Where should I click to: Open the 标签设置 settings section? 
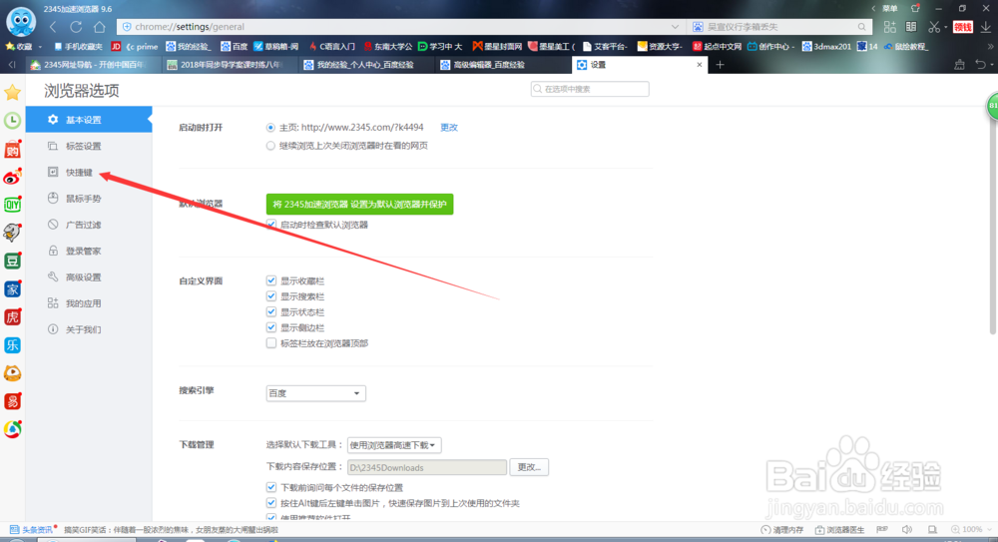pyautogui.click(x=89, y=146)
